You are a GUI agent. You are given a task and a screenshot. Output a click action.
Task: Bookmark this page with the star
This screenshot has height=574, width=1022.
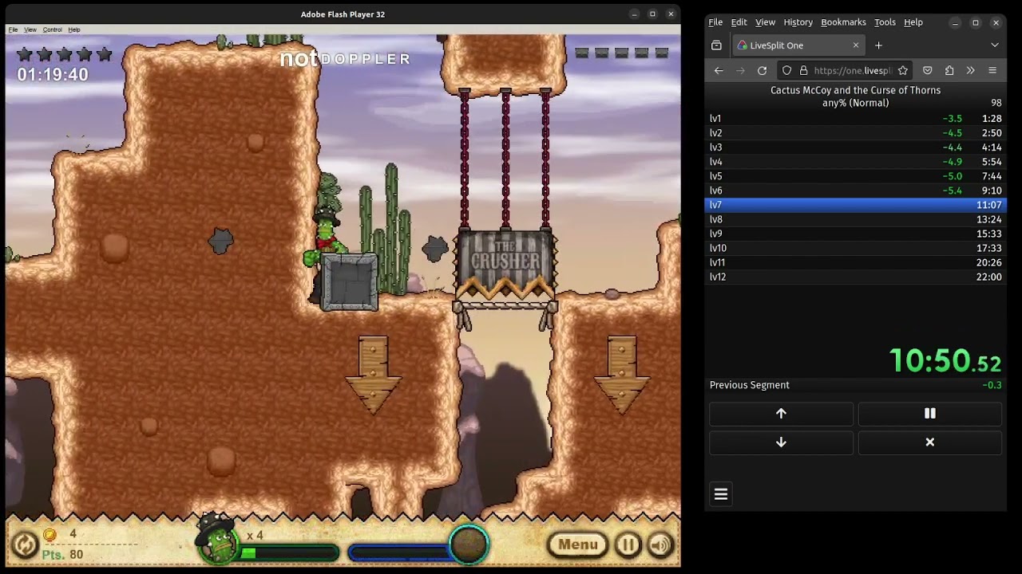(903, 71)
